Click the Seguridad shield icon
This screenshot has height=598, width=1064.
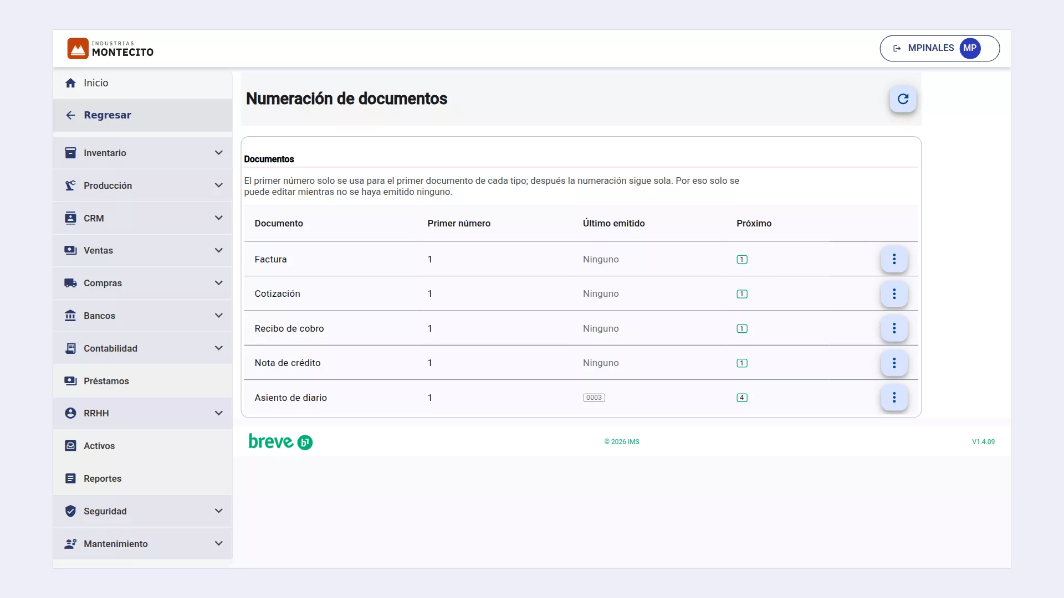[x=70, y=511]
